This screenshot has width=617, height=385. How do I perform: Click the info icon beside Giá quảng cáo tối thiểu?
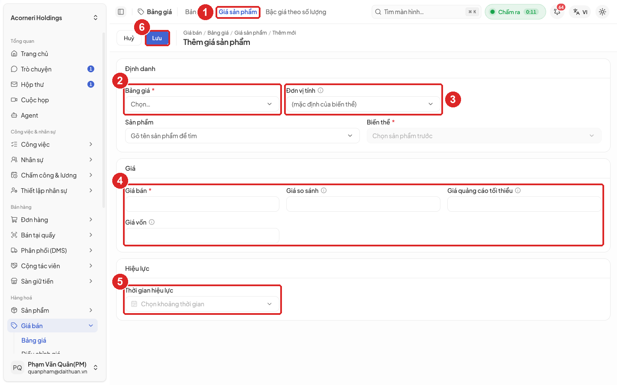tap(518, 190)
